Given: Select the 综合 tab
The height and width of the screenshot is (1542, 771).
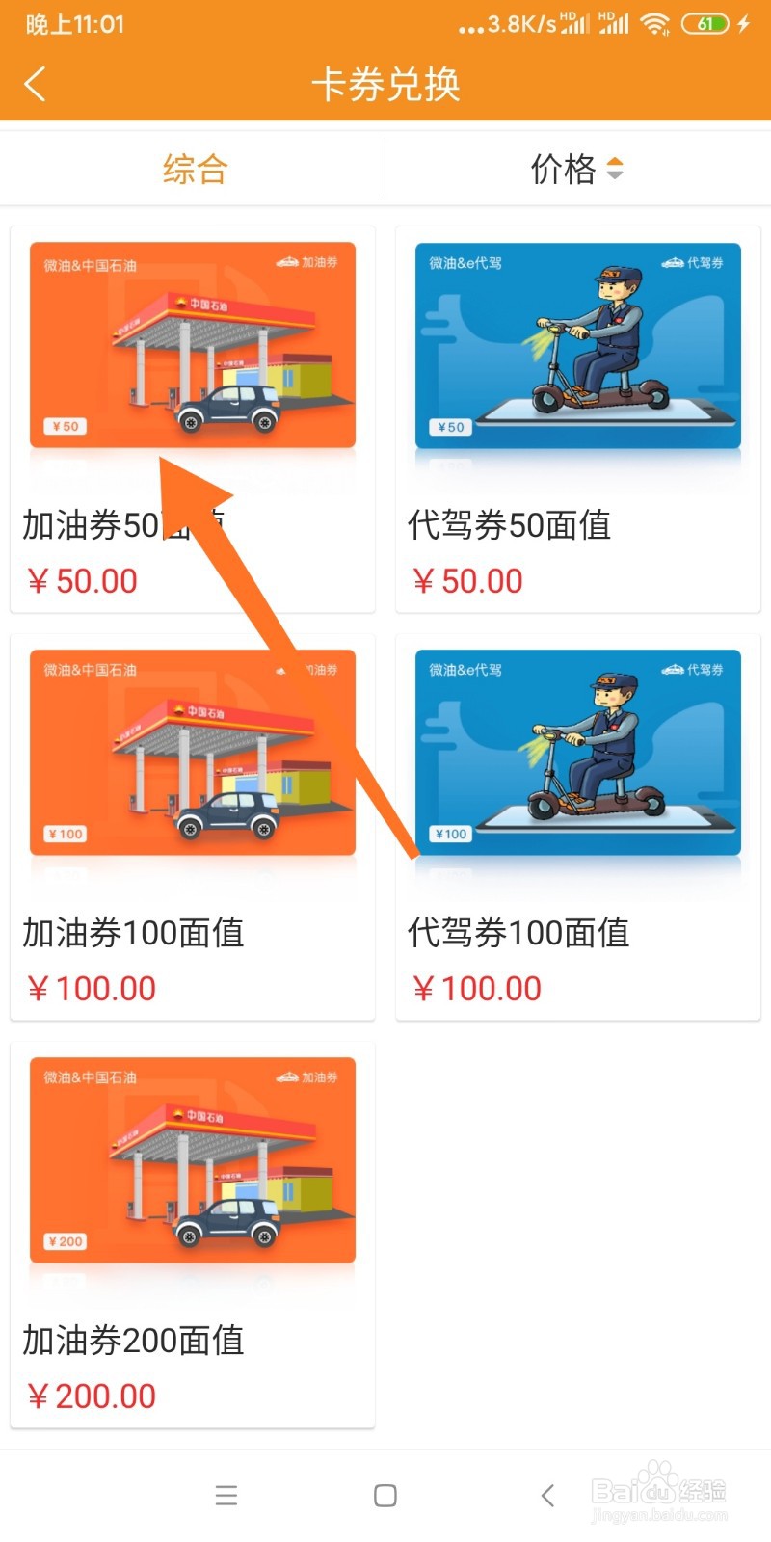Looking at the screenshot, I should pyautogui.click(x=195, y=170).
